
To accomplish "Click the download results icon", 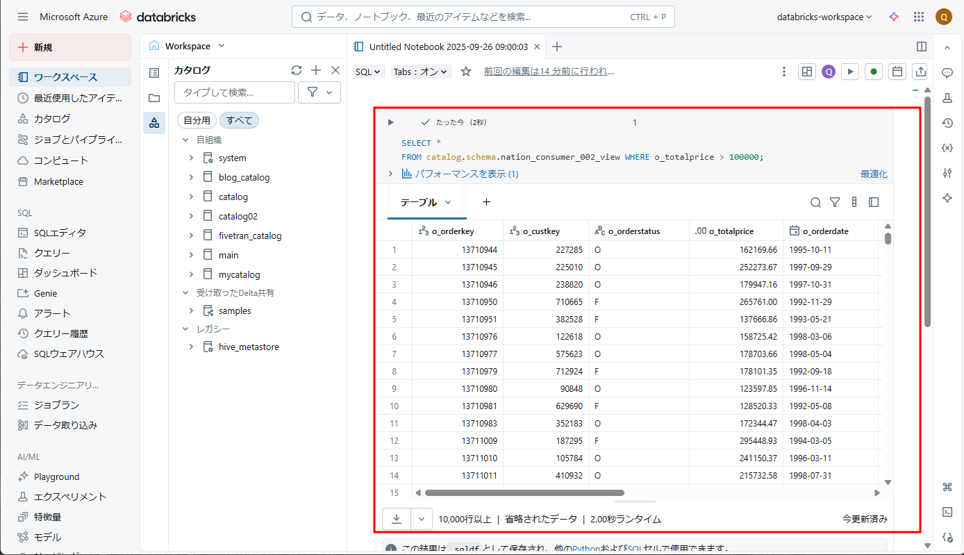I will (397, 519).
